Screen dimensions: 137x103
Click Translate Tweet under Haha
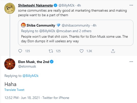pyautogui.click(x=14, y=90)
